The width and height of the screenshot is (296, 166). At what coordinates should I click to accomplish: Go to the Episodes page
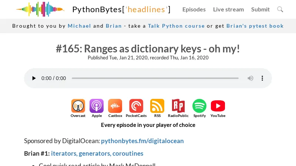pyautogui.click(x=194, y=9)
